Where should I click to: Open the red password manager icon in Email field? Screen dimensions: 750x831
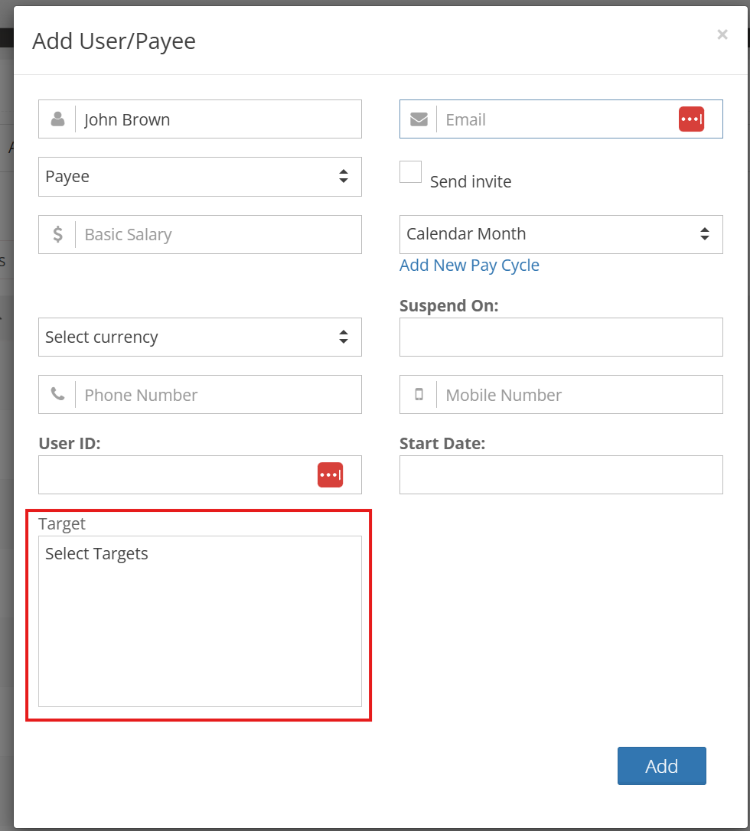tap(691, 119)
